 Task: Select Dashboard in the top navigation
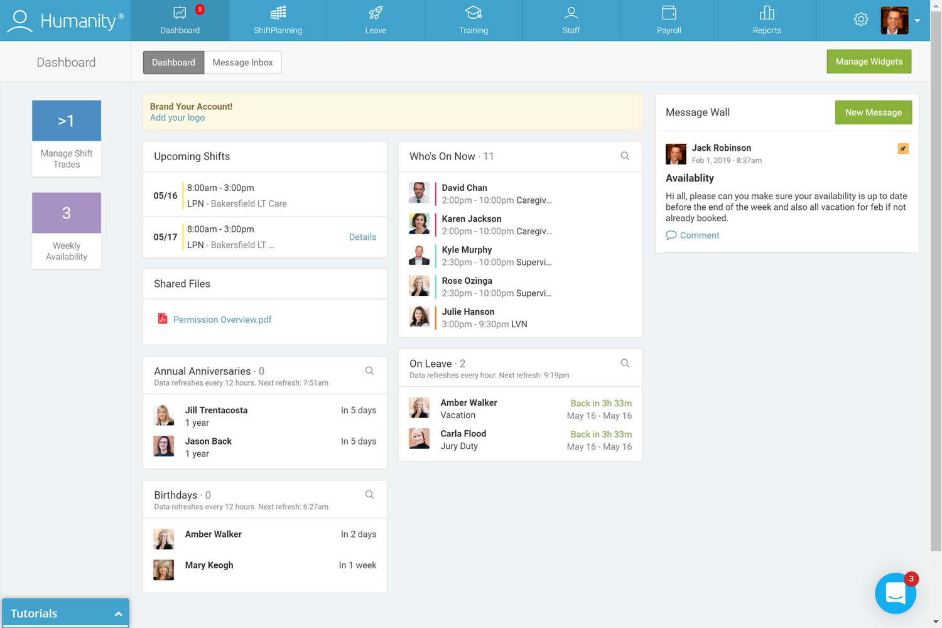pos(173,62)
